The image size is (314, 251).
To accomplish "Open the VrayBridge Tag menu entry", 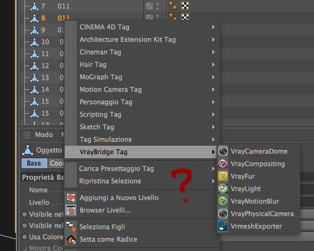I will click(x=141, y=152).
